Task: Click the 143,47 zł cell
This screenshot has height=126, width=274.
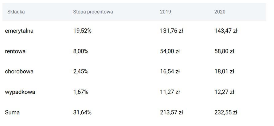Action: [226, 31]
